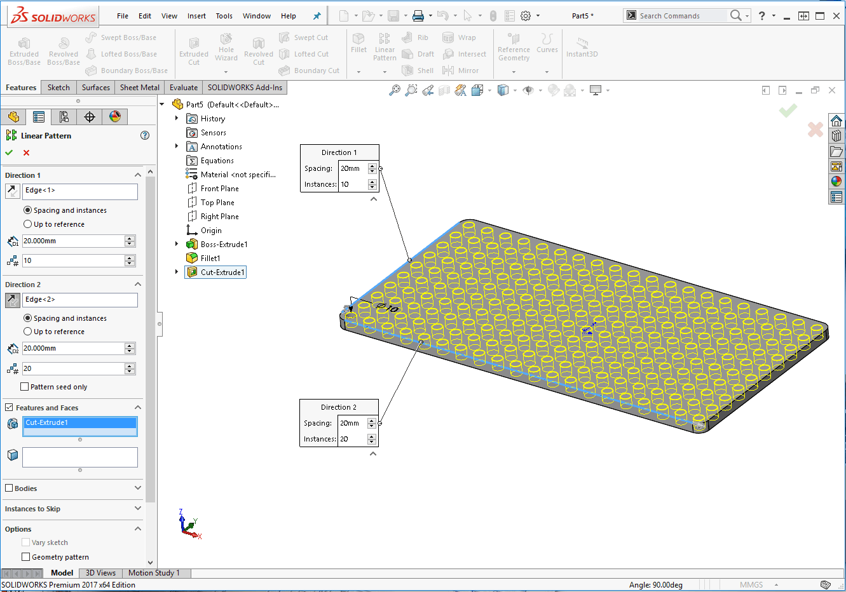Collapse the Direction 2 section
This screenshot has width=846, height=592.
tap(138, 285)
